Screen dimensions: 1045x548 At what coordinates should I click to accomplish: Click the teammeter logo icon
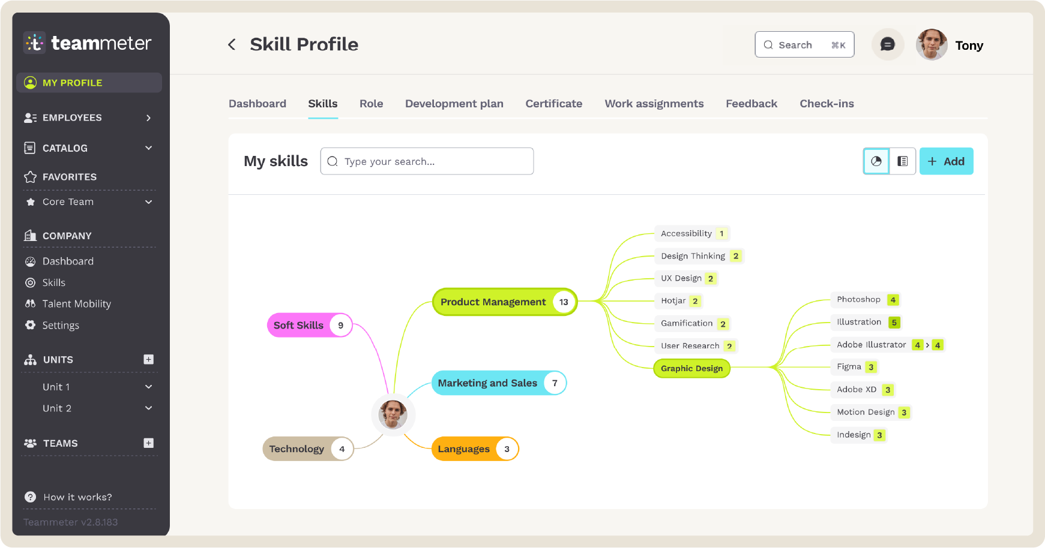(x=35, y=43)
